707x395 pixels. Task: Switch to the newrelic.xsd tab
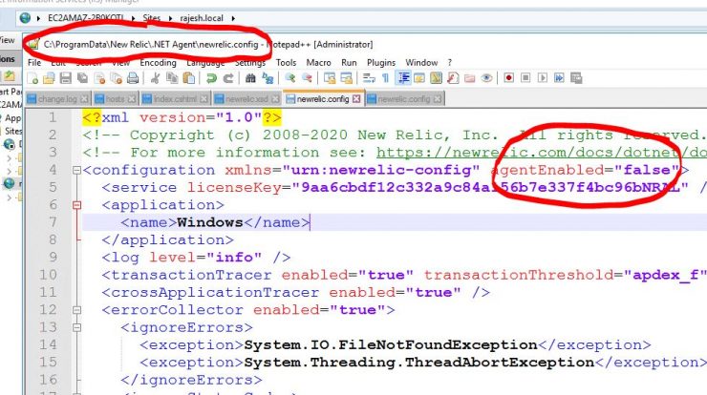(x=247, y=98)
